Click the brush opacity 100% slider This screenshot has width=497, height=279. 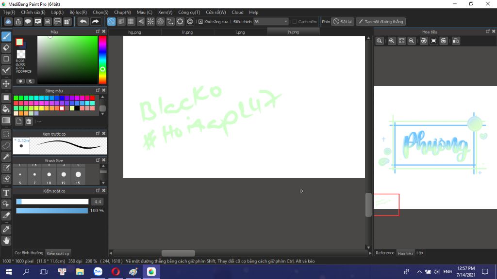pyautogui.click(x=52, y=210)
